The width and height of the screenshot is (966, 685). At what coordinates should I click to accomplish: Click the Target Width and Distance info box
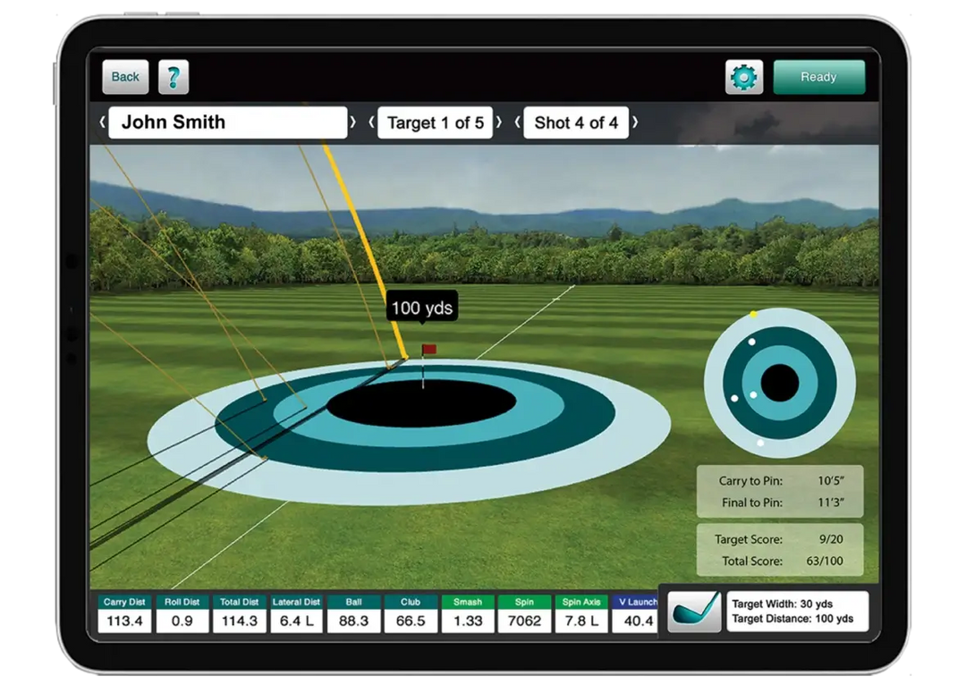[x=797, y=612]
